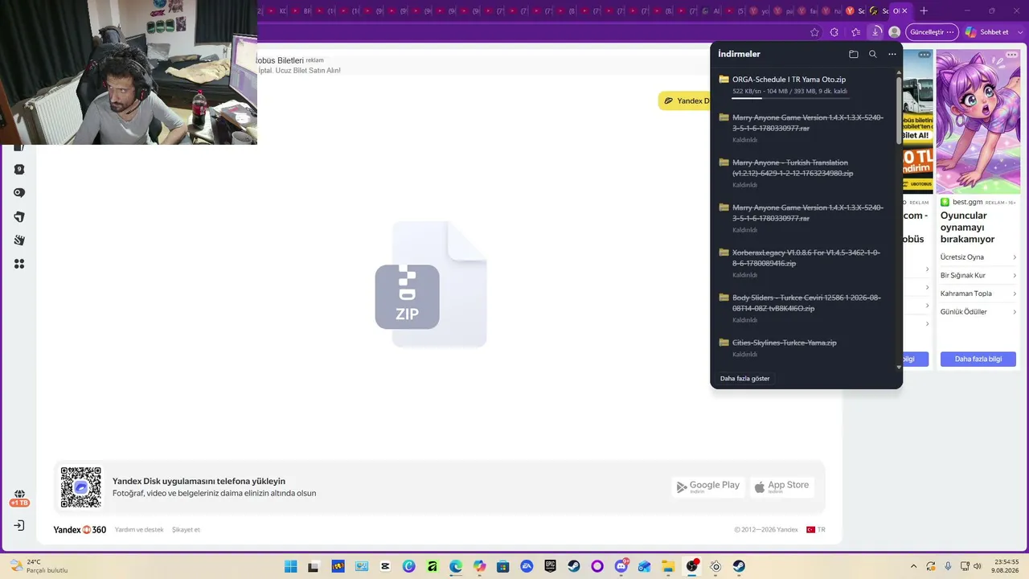This screenshot has width=1029, height=579.
Task: Click Daha fazla göster in downloads panel
Action: point(744,378)
